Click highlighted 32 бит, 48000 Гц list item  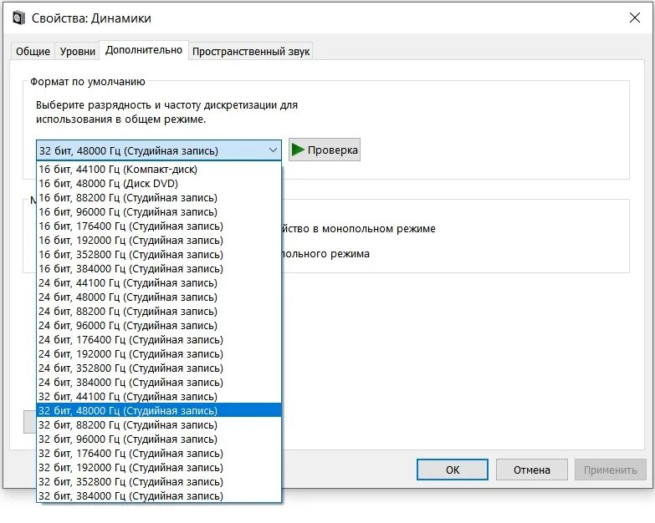click(159, 410)
